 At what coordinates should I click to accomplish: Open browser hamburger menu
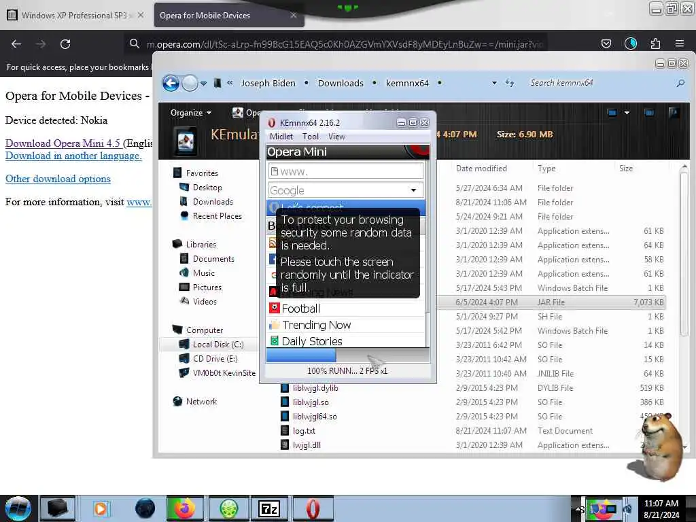(680, 43)
